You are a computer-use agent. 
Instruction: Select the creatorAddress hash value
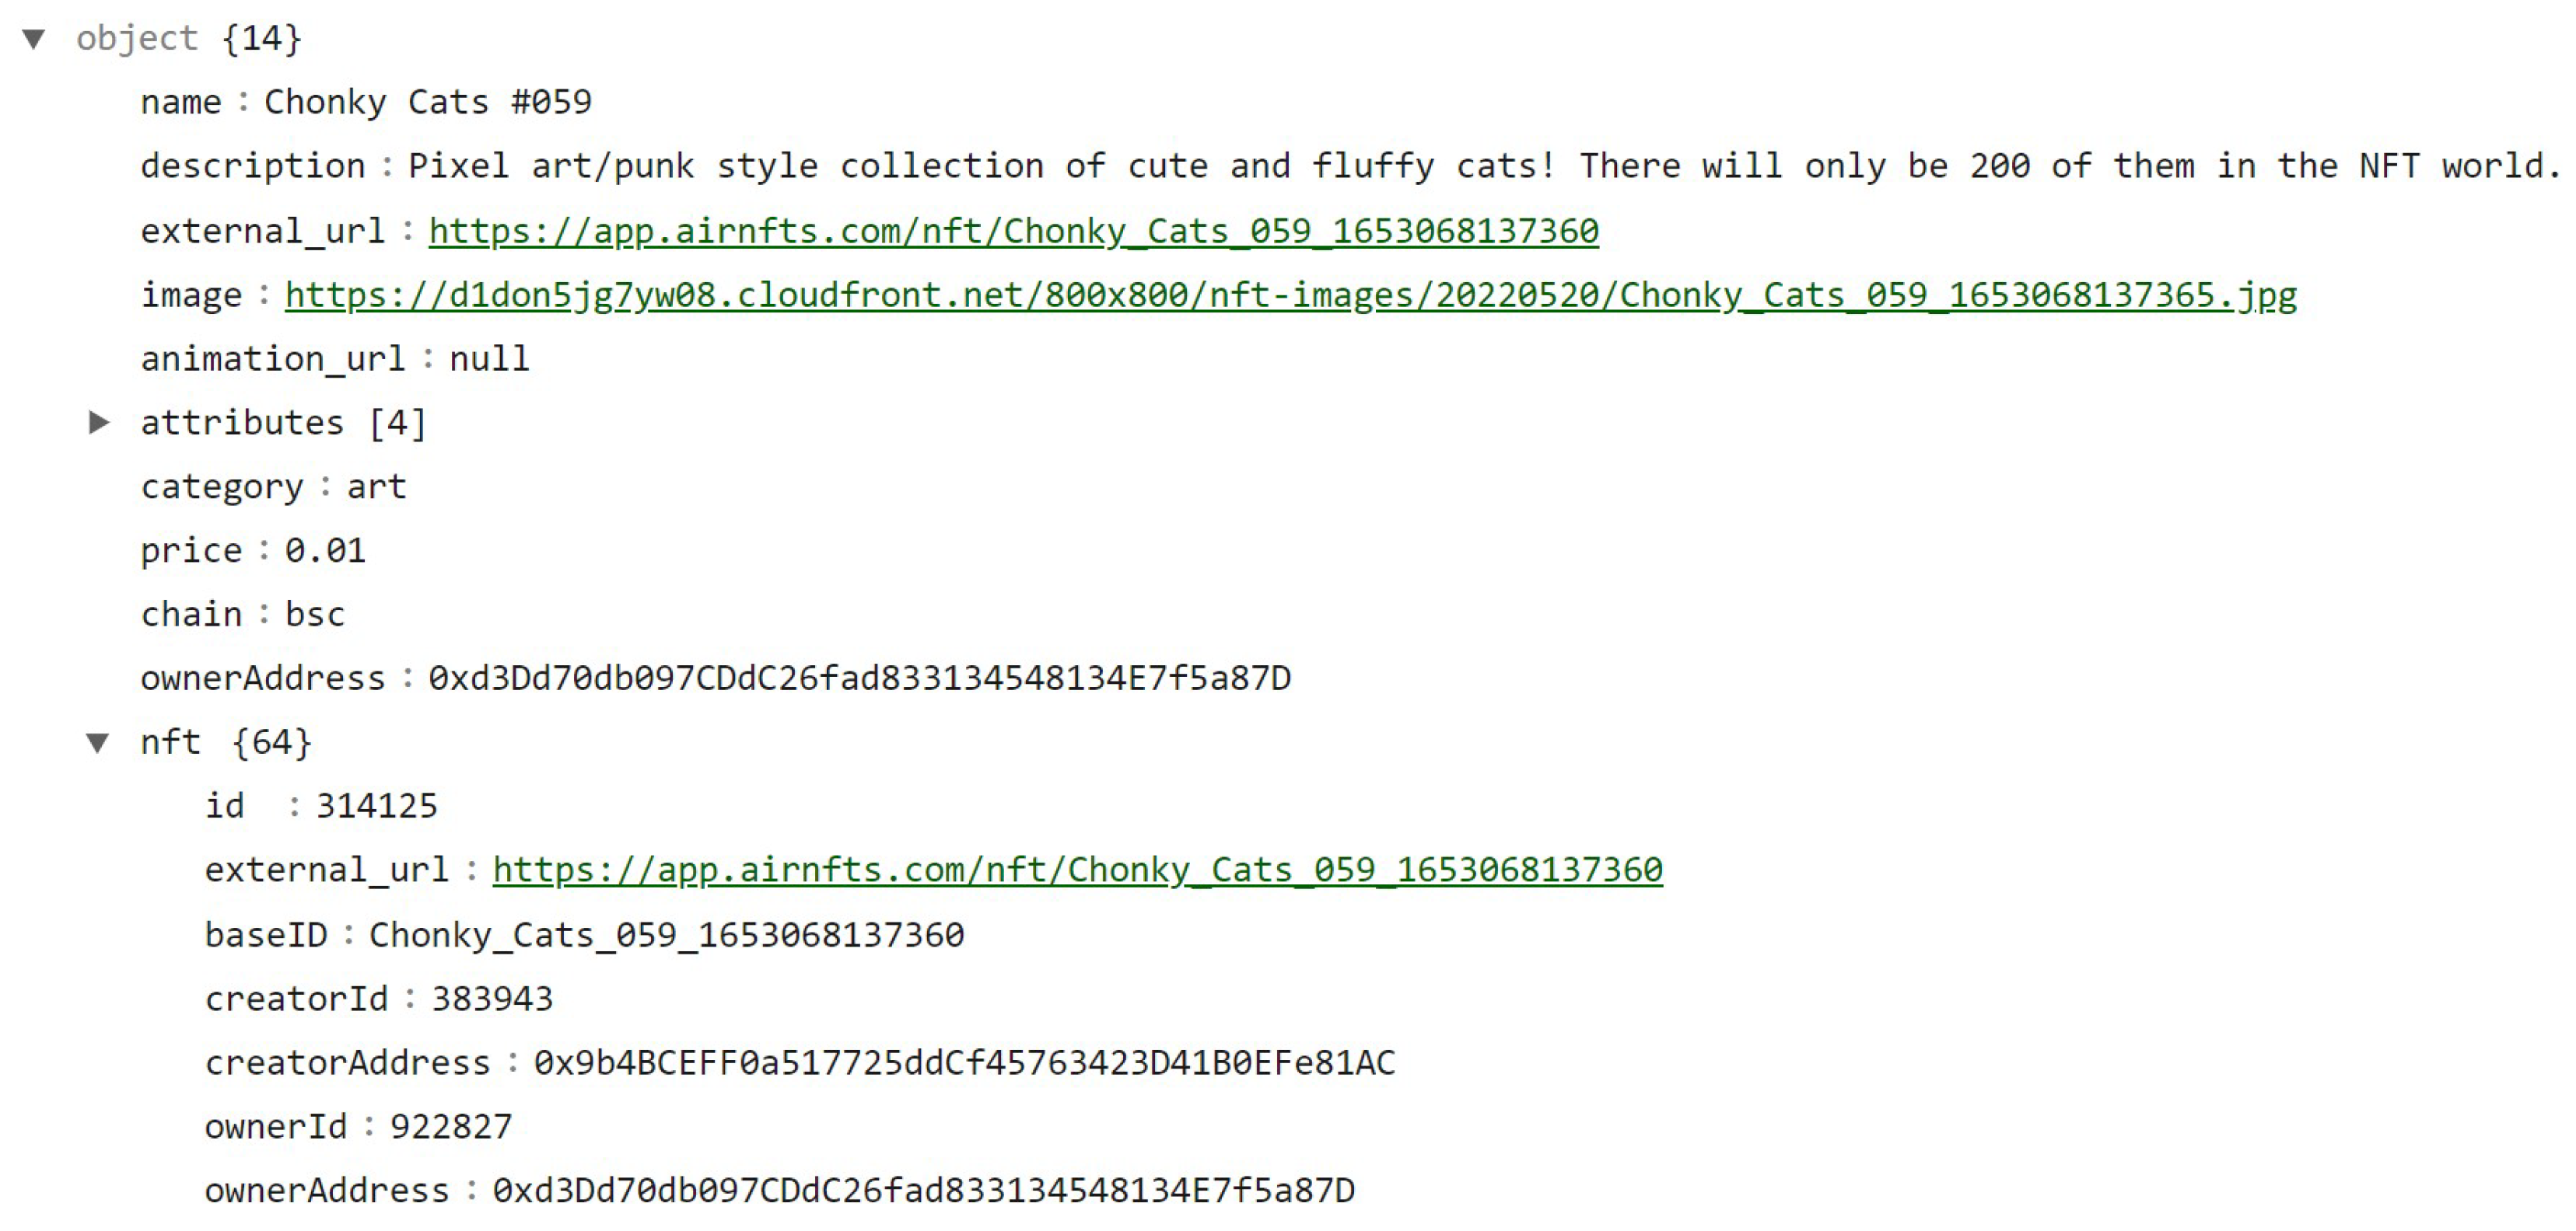[x=963, y=1063]
